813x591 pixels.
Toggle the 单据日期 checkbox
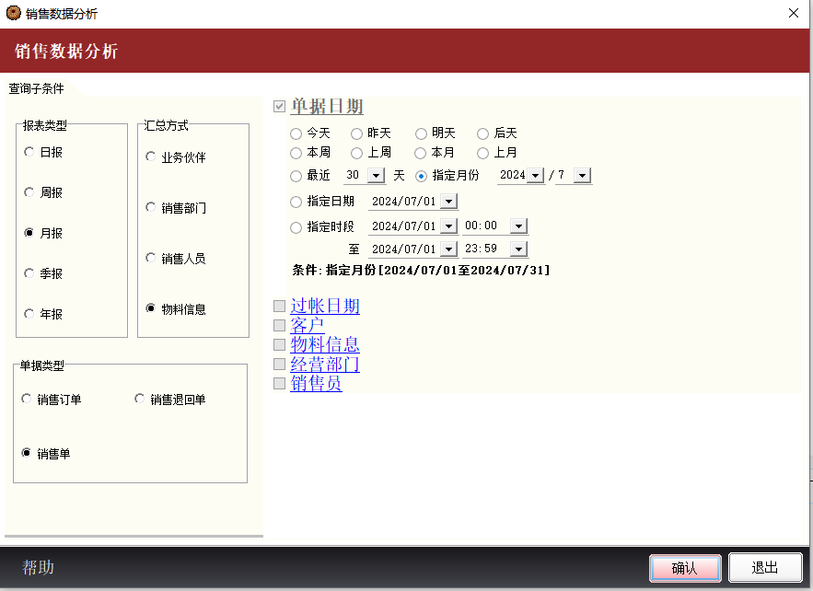click(x=280, y=107)
